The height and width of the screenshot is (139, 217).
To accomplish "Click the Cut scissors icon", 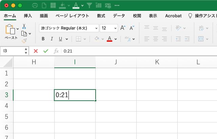I will tap(24, 26).
